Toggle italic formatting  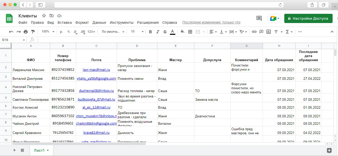[x=158, y=32]
